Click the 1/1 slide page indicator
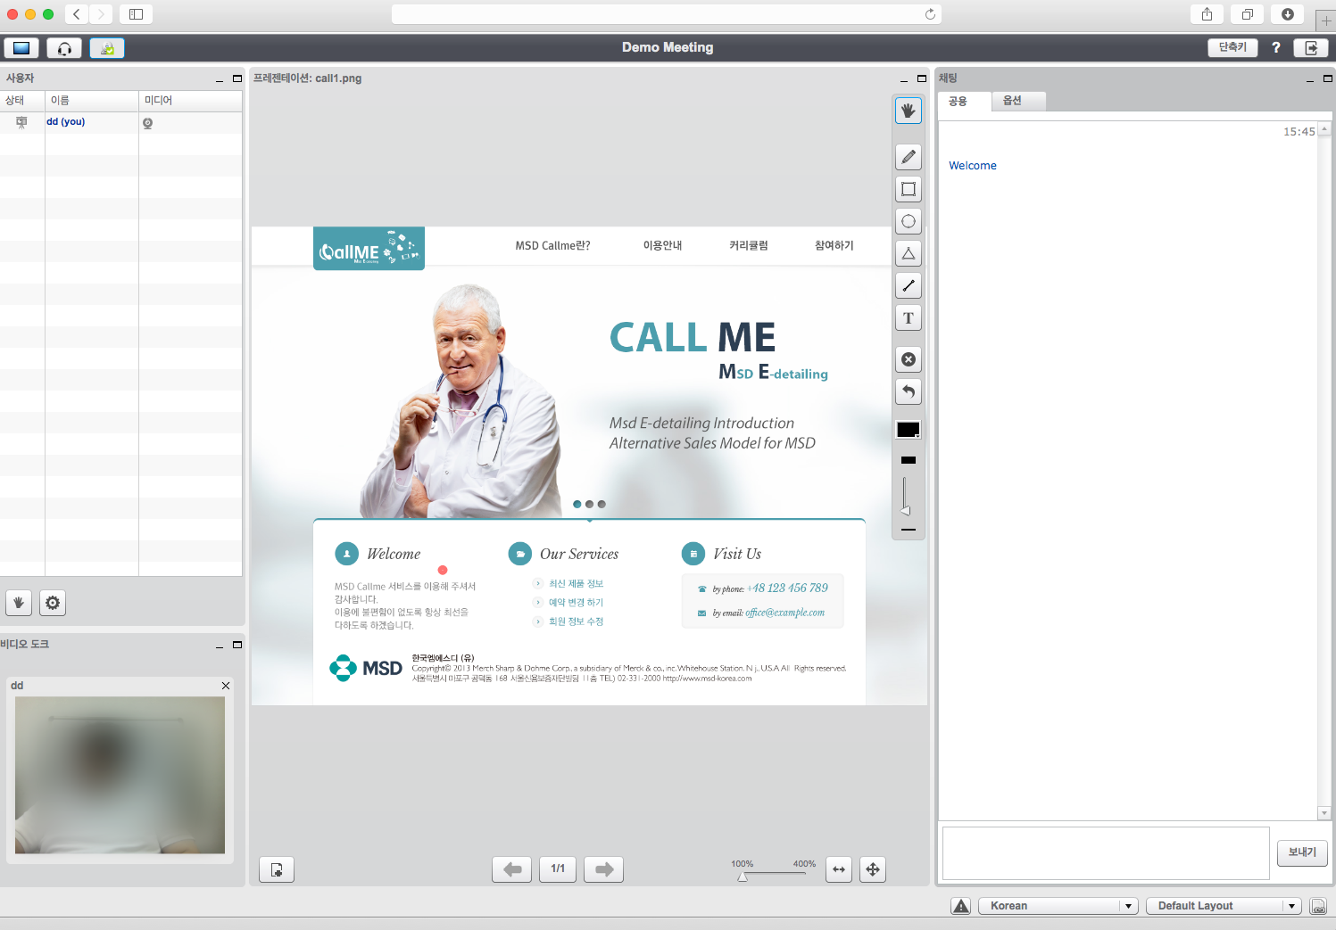The width and height of the screenshot is (1336, 930). point(558,868)
